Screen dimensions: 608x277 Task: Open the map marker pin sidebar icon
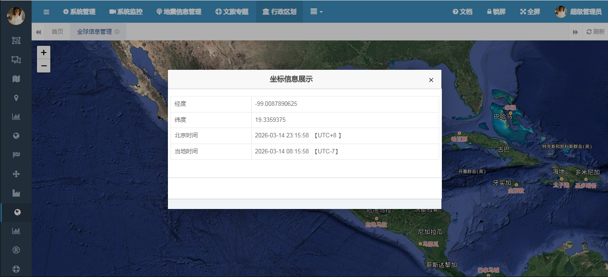[x=16, y=98]
